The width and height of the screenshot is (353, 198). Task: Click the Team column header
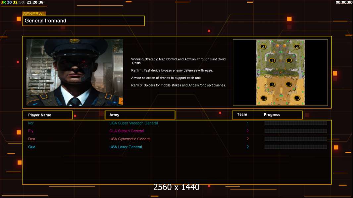click(242, 115)
